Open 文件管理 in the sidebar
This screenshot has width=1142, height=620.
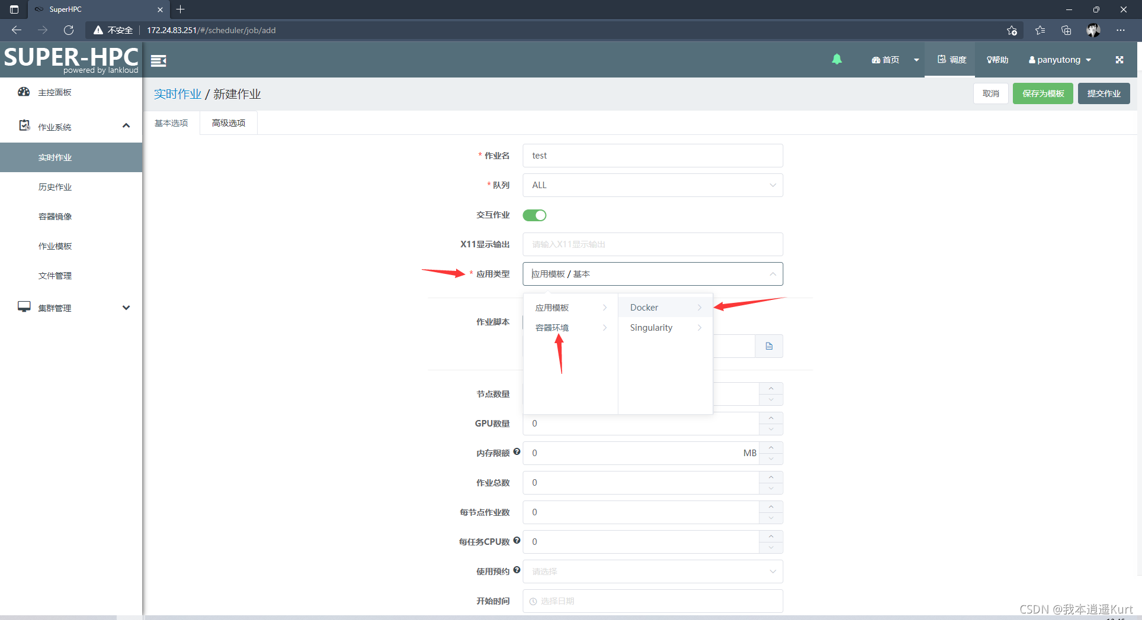(x=71, y=276)
